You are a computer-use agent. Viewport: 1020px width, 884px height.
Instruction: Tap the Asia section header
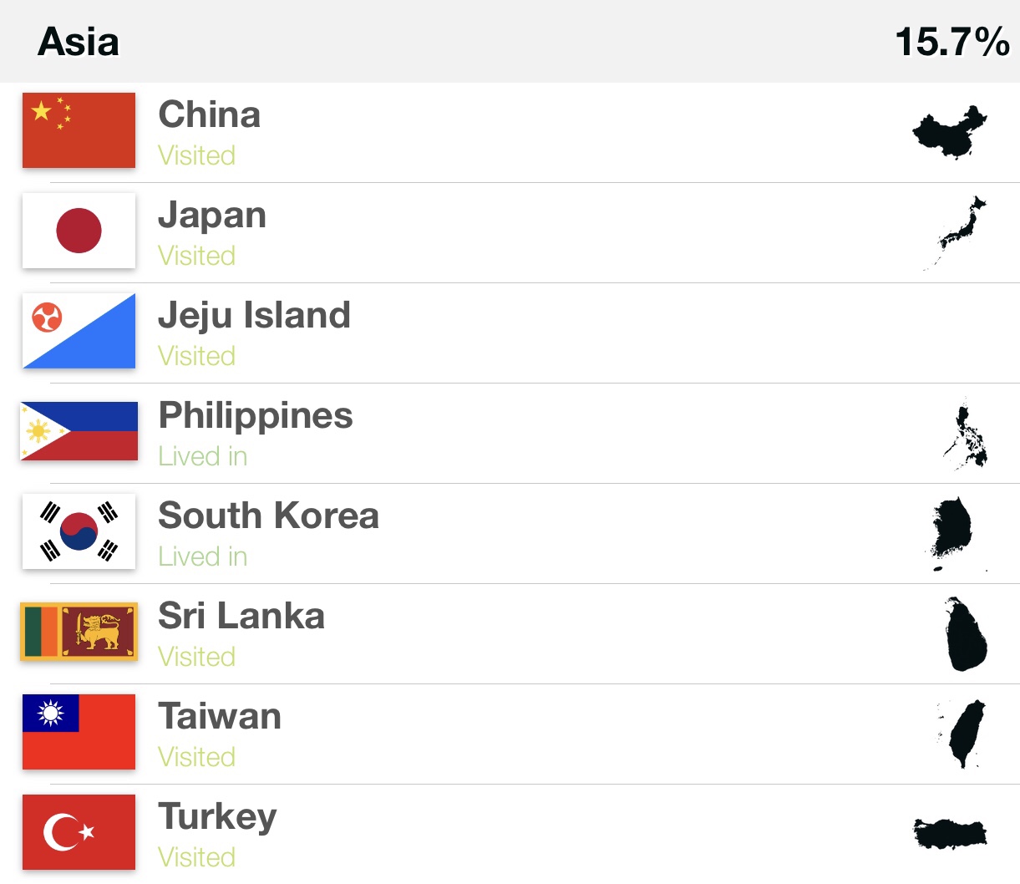coord(79,42)
